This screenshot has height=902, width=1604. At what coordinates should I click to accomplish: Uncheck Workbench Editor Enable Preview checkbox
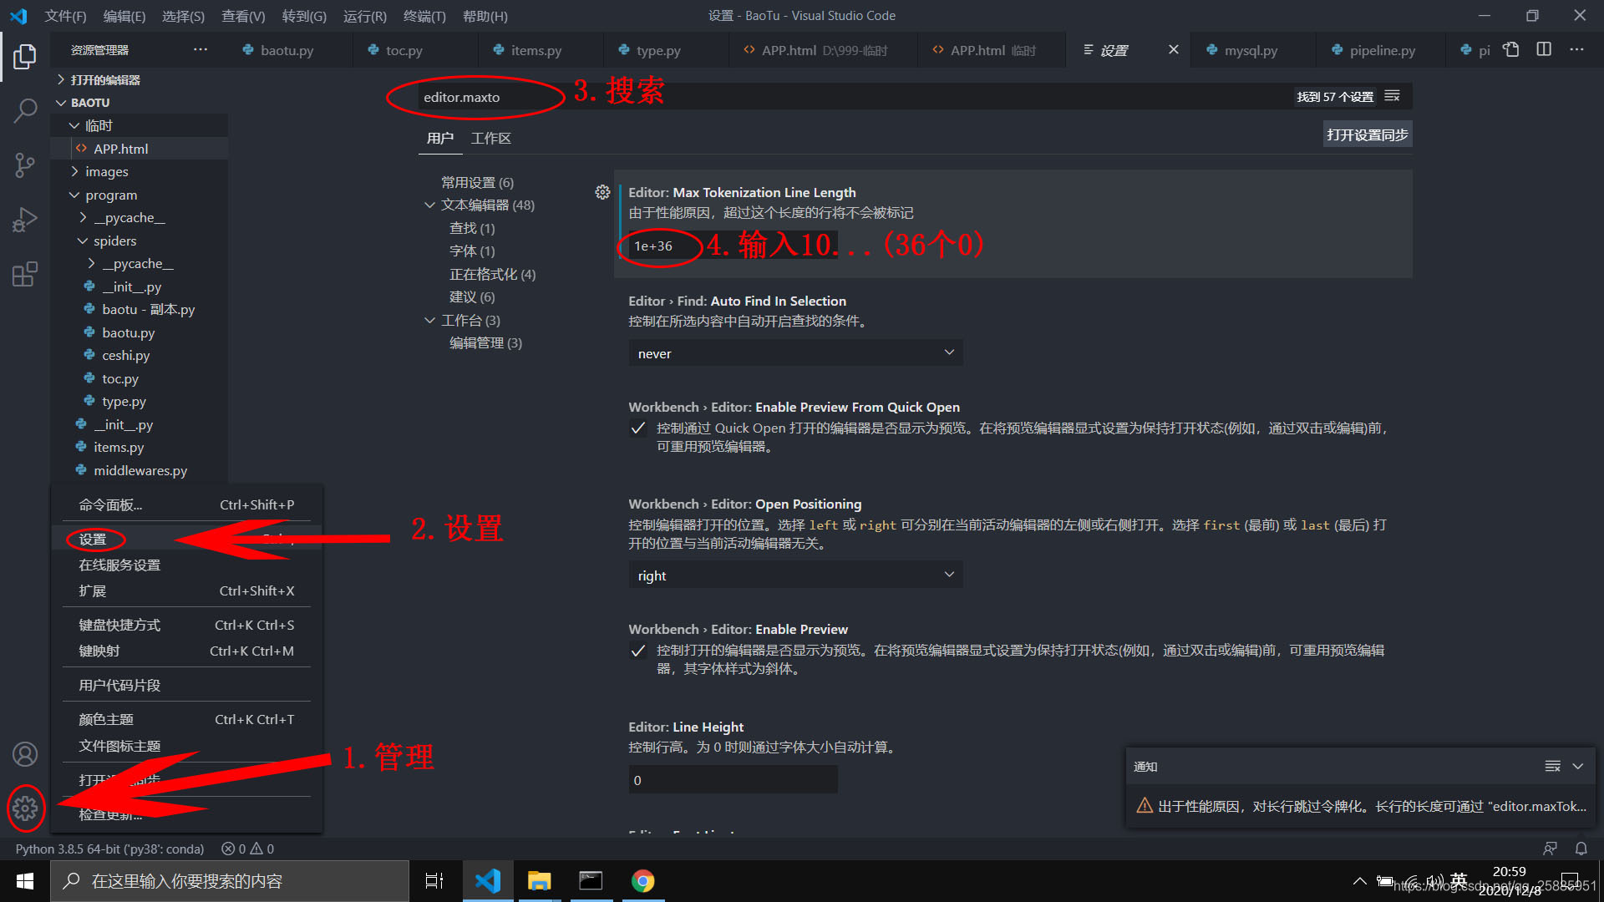[x=638, y=651]
